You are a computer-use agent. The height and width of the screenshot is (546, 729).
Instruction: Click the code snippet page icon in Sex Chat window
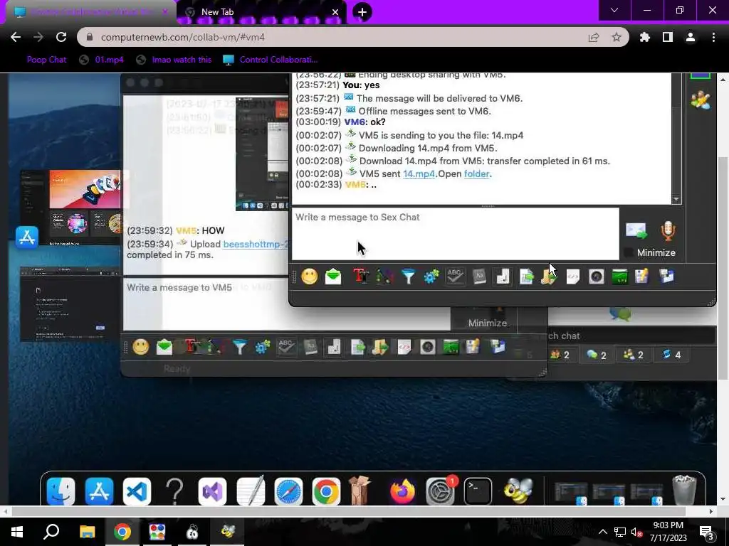coord(573,277)
